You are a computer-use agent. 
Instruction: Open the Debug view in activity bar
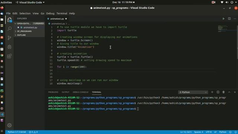click(x=9, y=47)
